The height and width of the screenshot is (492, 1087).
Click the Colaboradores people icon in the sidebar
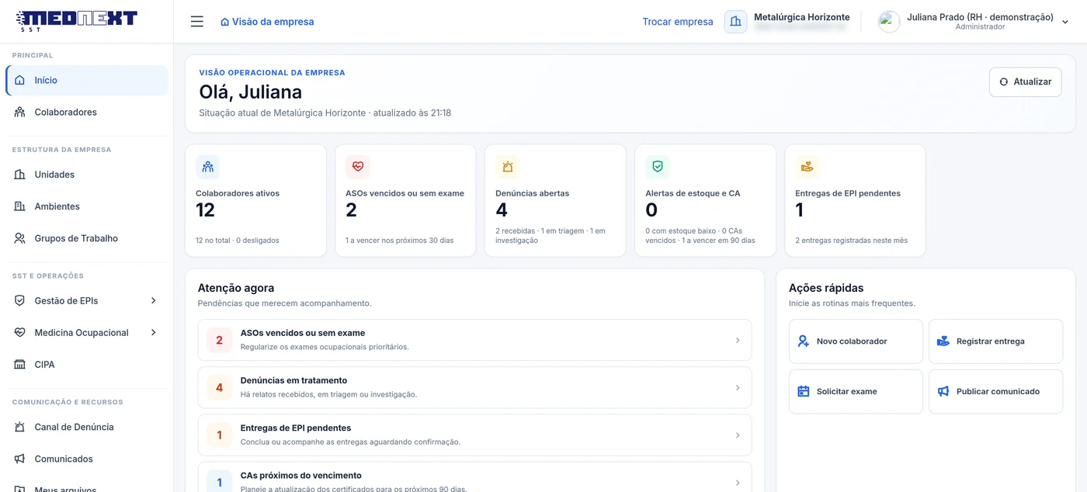tap(20, 113)
